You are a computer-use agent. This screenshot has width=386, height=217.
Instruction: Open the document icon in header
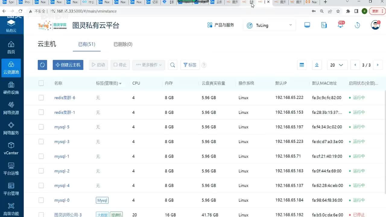pos(324,25)
